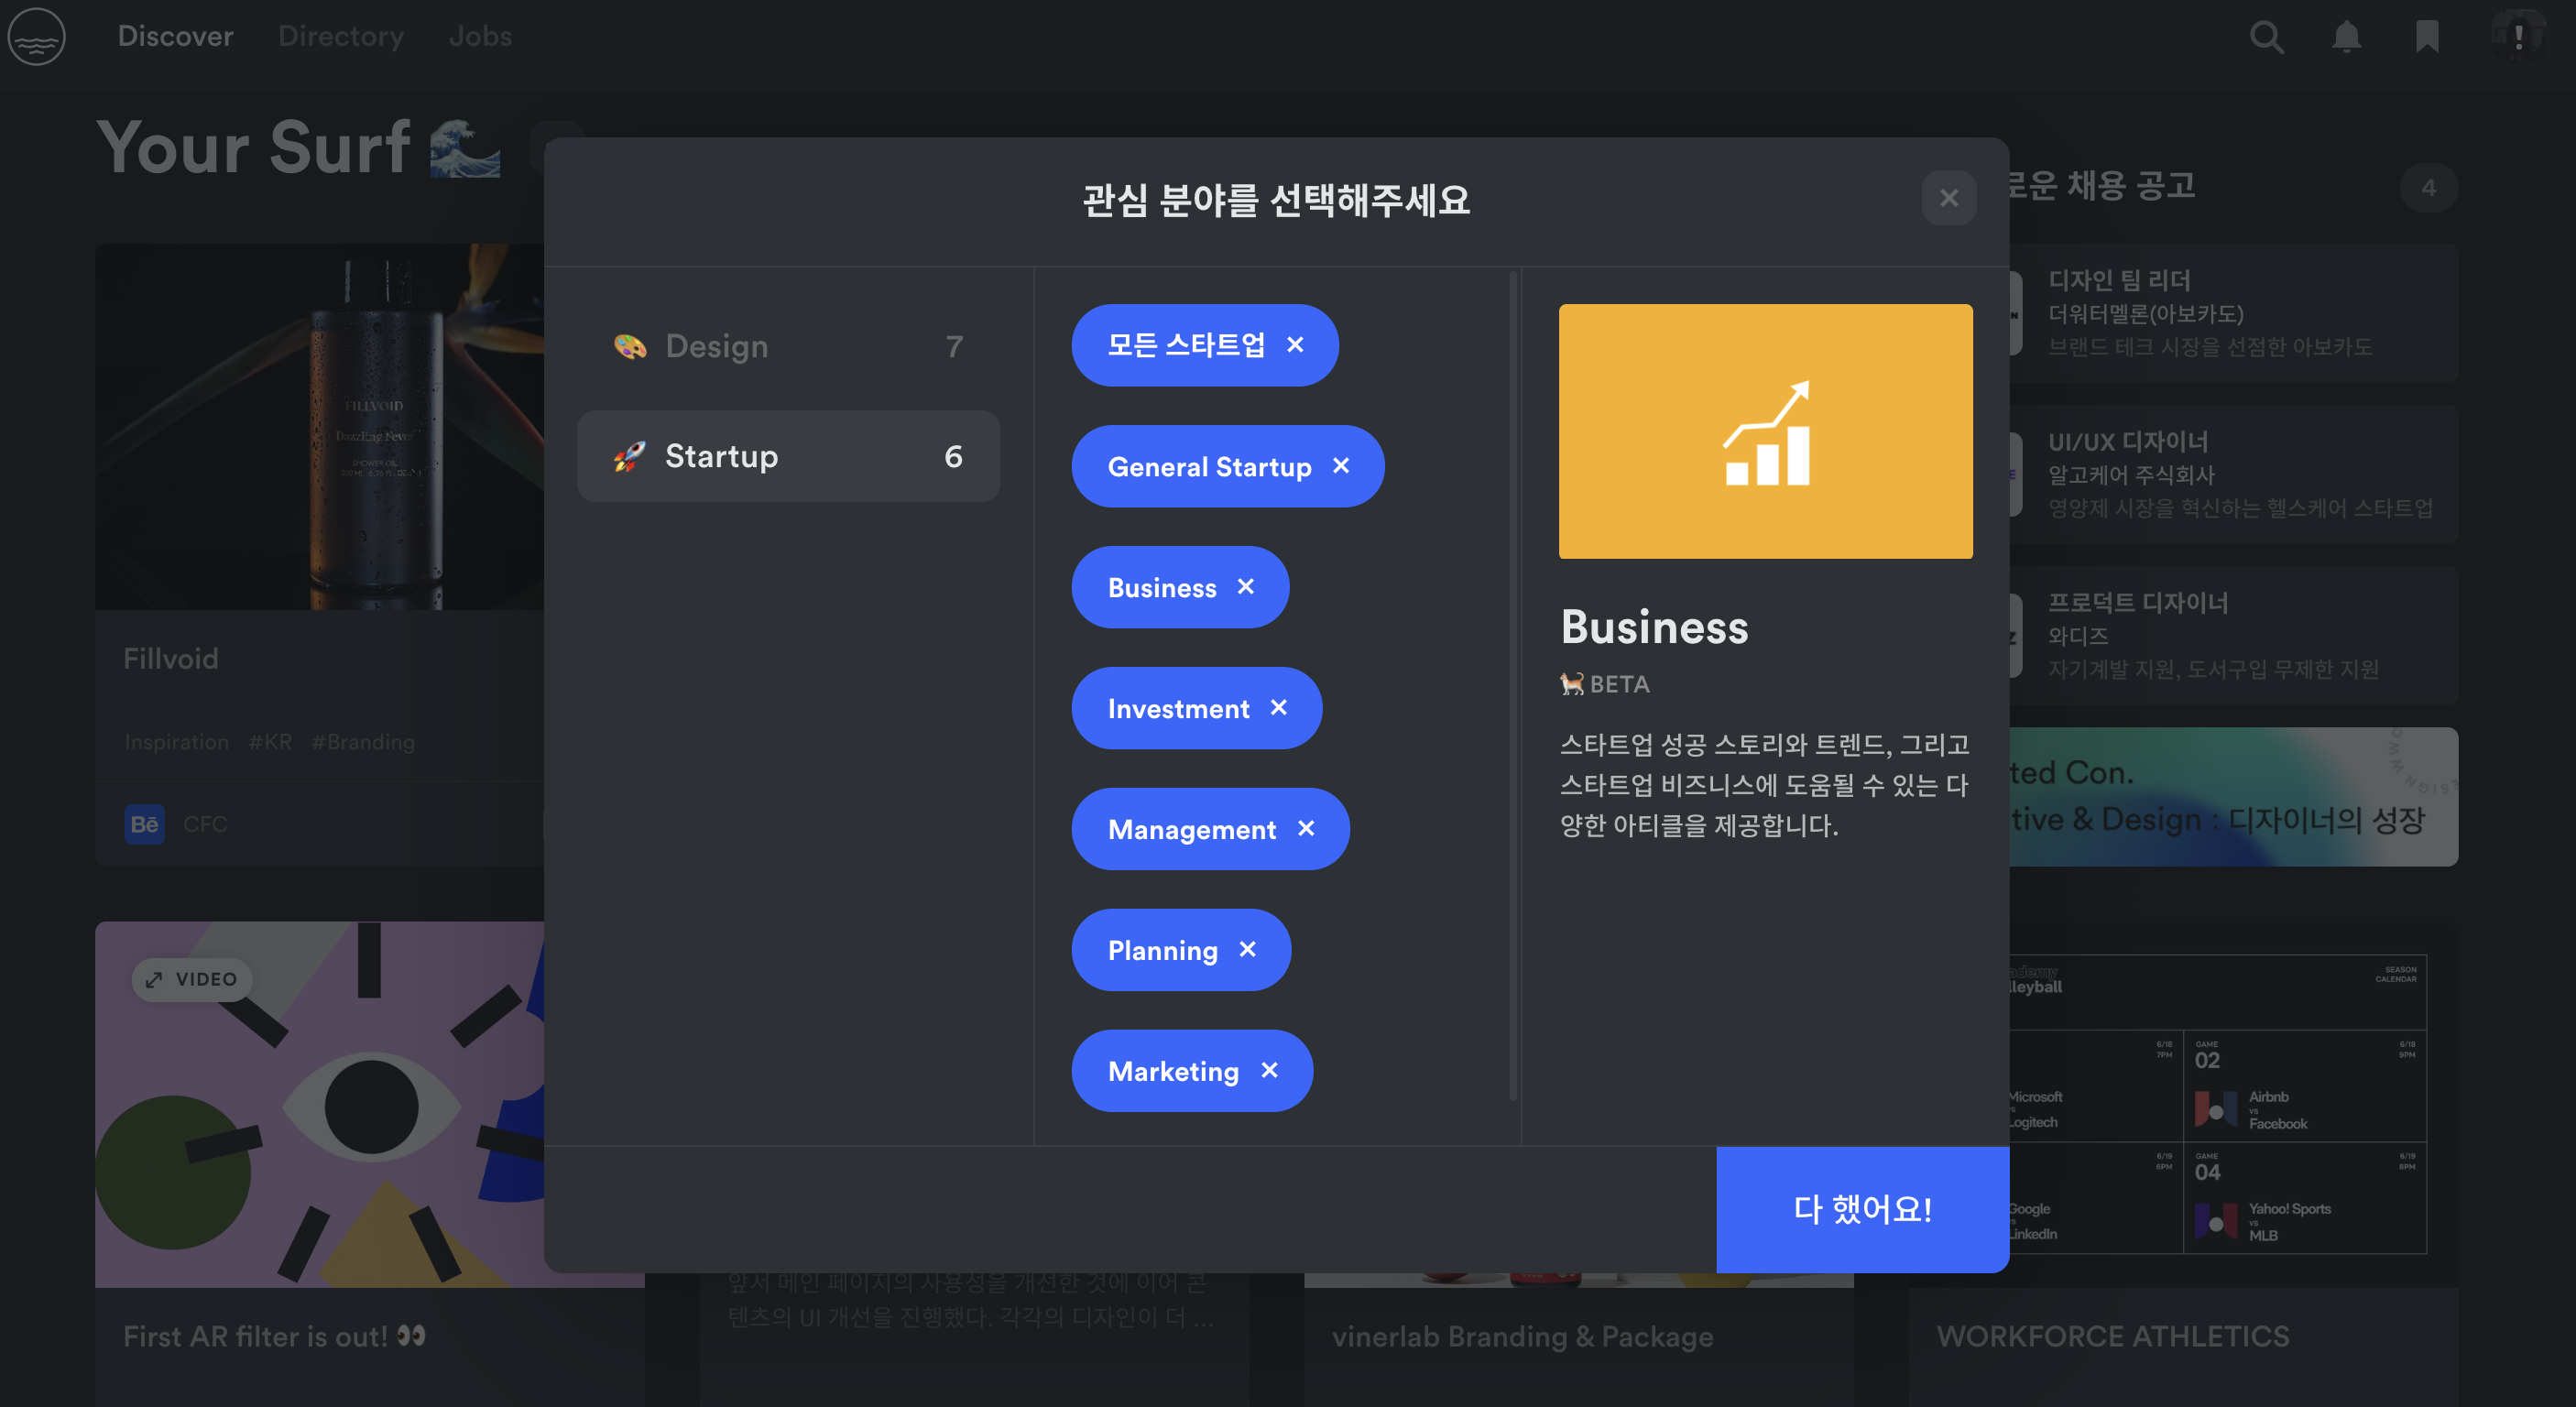Click the user profile avatar
This screenshot has width=2576, height=1407.
[x=2517, y=37]
